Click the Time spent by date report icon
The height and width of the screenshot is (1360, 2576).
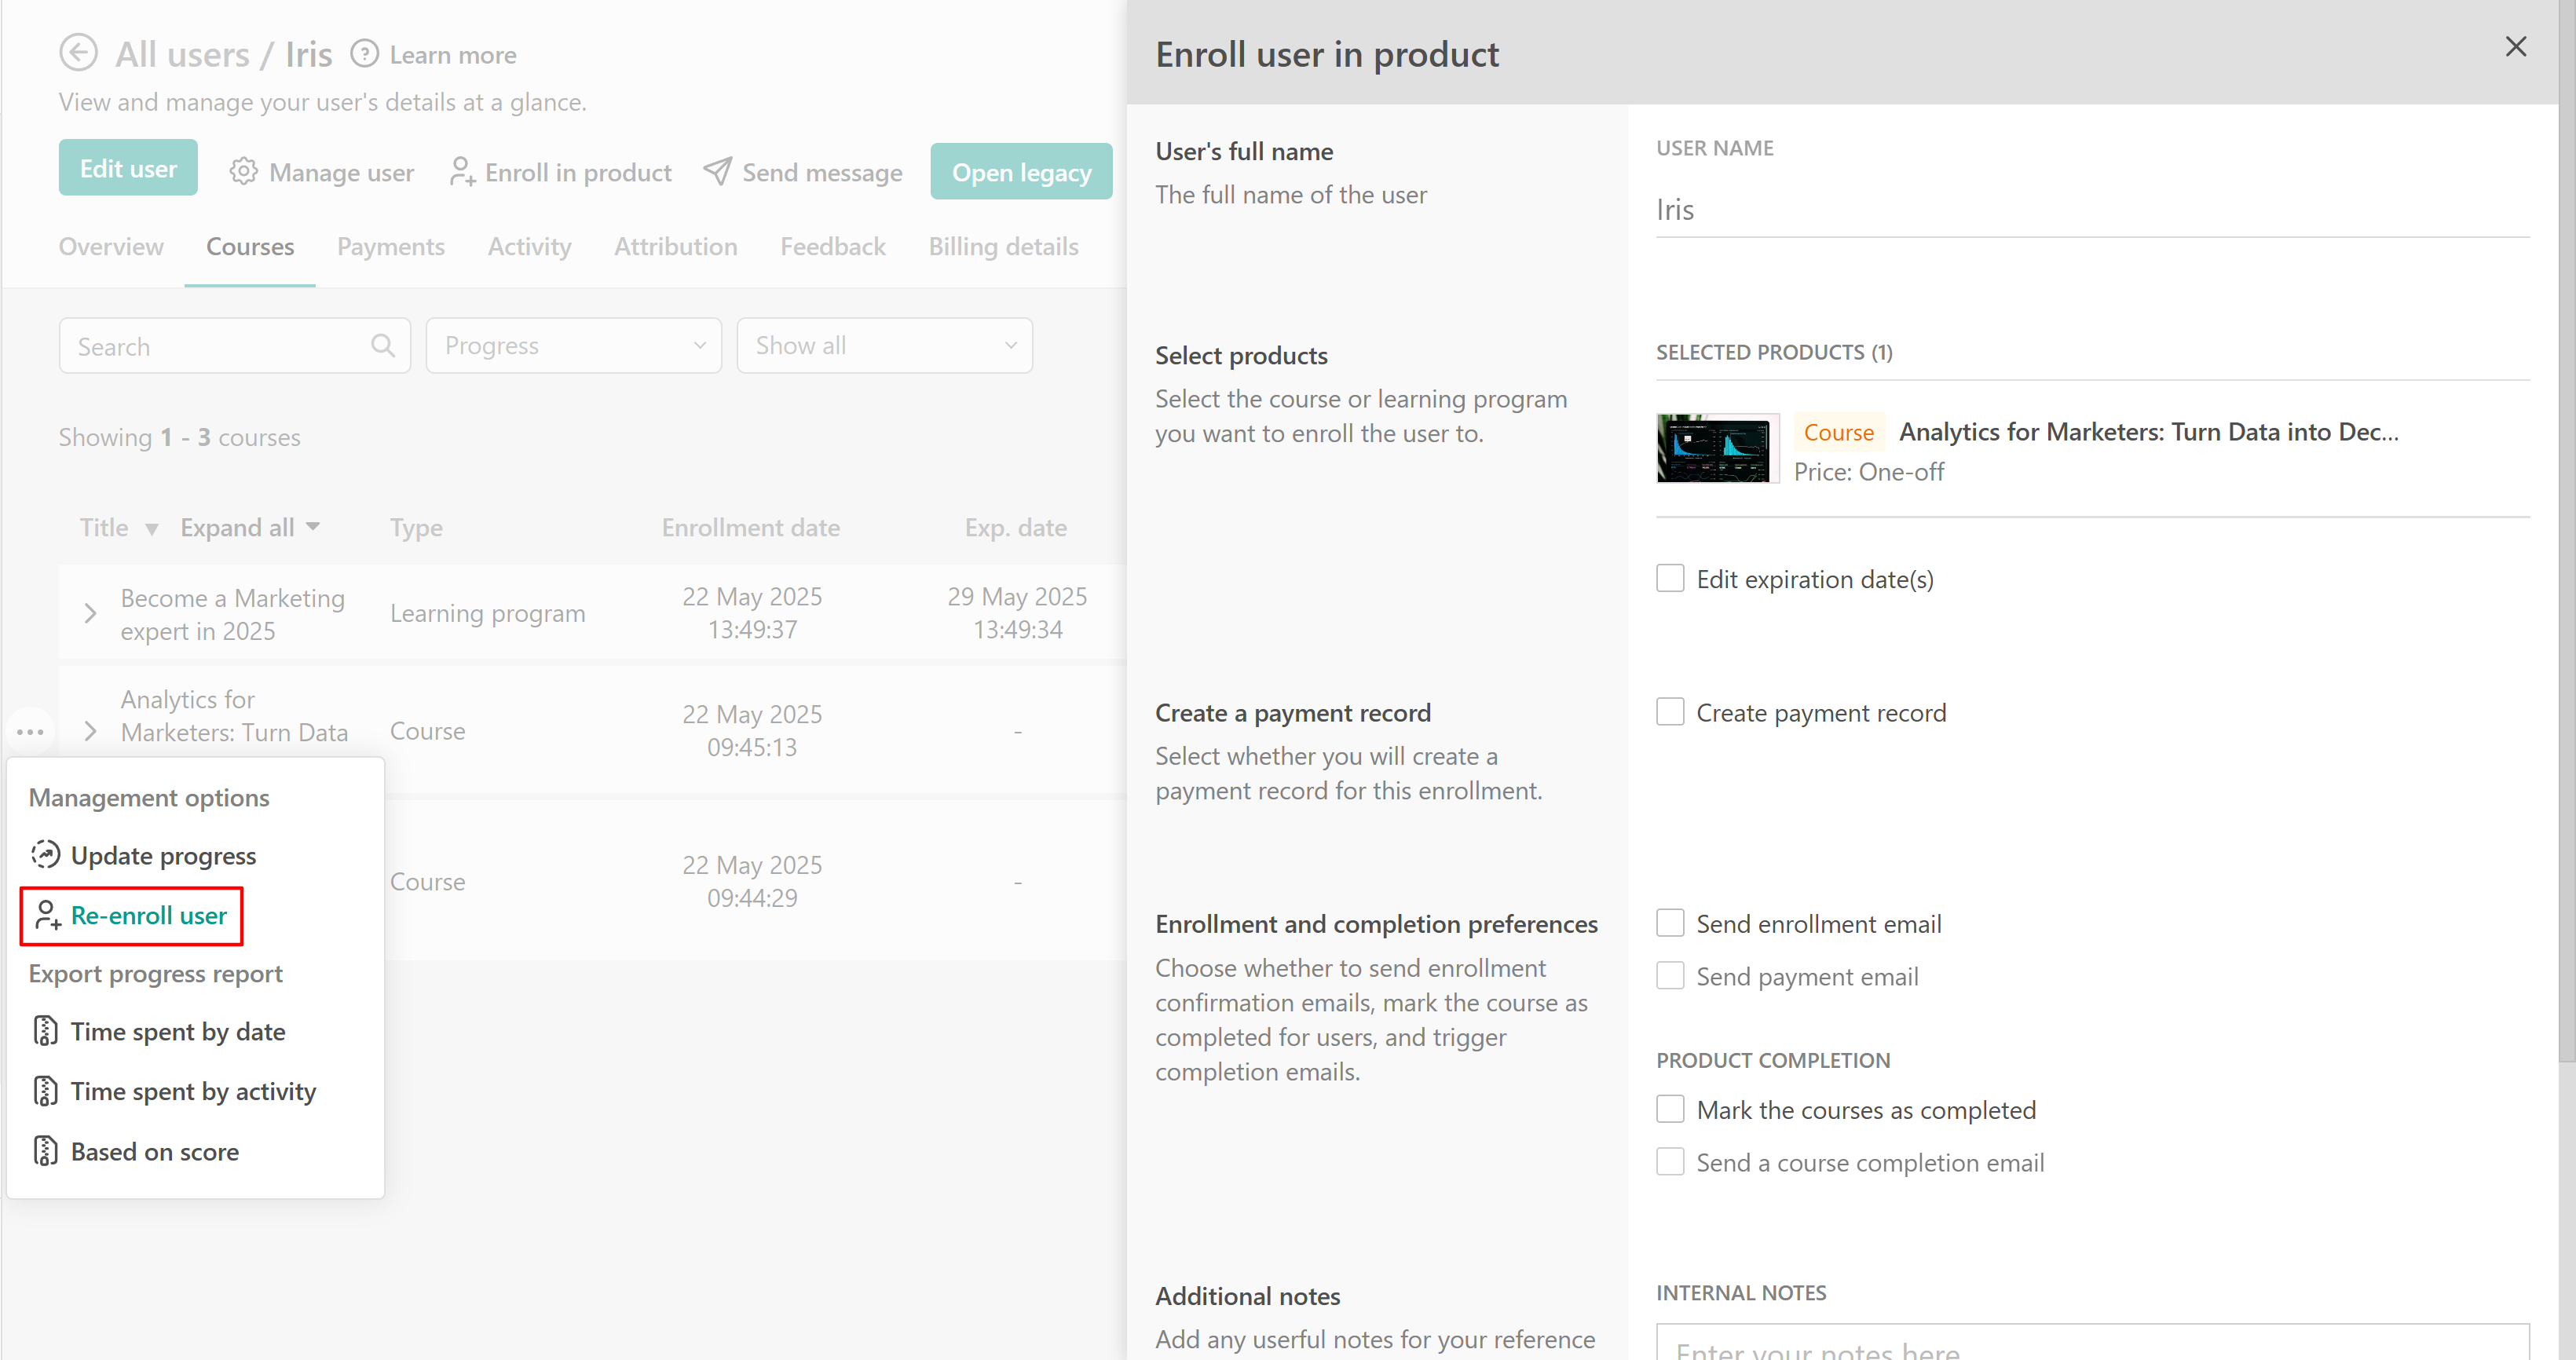click(45, 1031)
